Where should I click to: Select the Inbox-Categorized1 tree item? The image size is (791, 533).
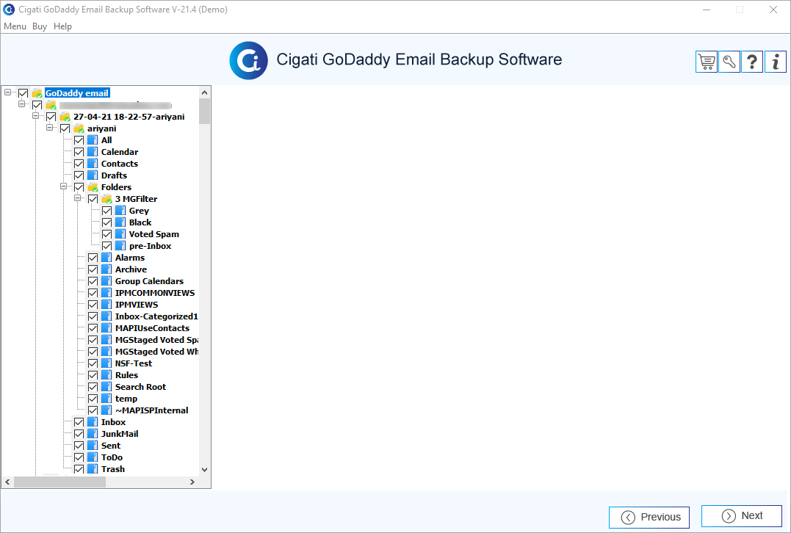coord(156,316)
